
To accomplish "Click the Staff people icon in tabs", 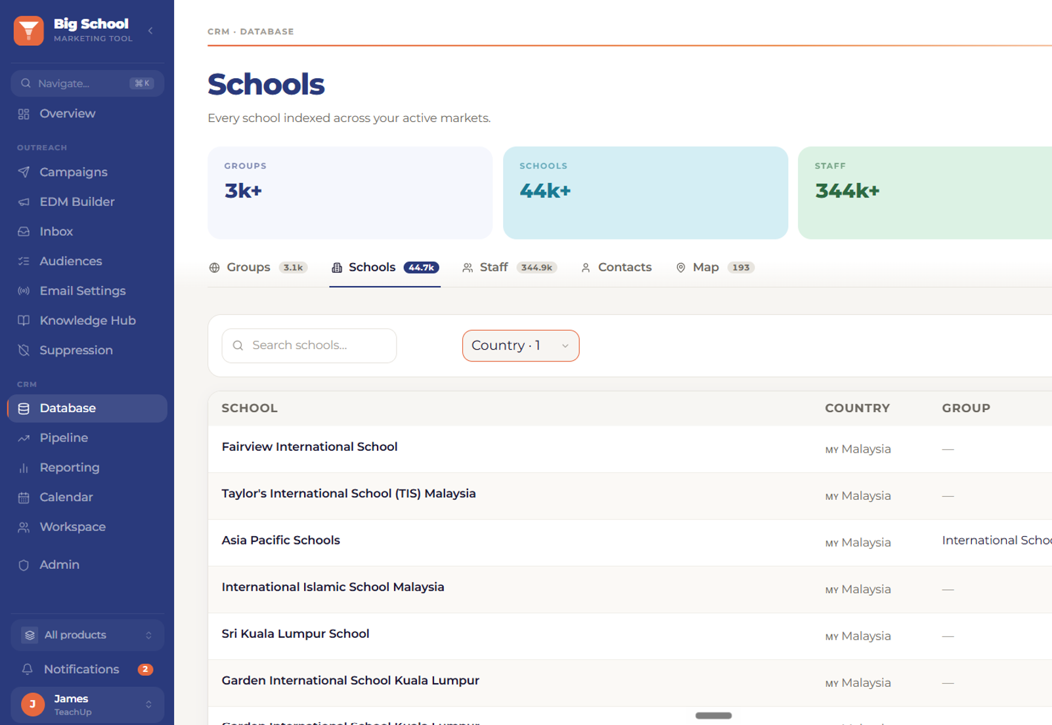I will pos(468,268).
